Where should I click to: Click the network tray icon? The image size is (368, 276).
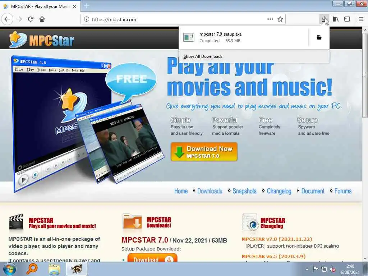[324, 269]
